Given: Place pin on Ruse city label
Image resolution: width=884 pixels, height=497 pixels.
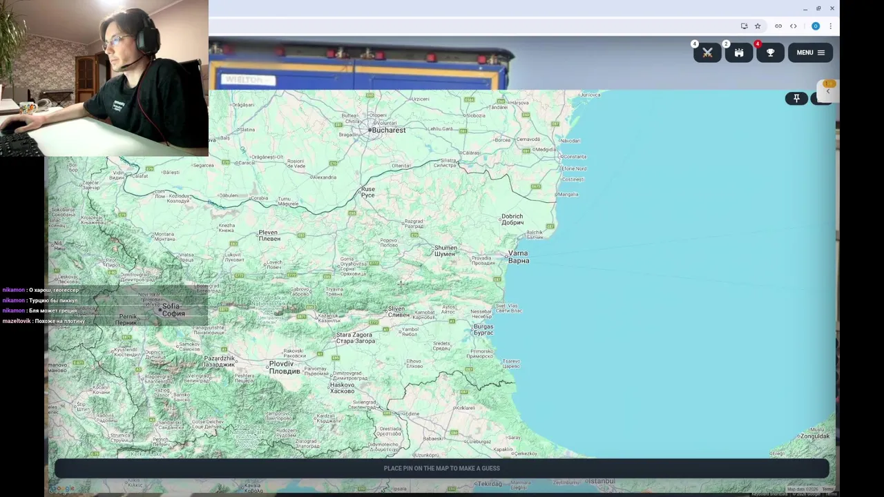Looking at the screenshot, I should click(x=368, y=192).
